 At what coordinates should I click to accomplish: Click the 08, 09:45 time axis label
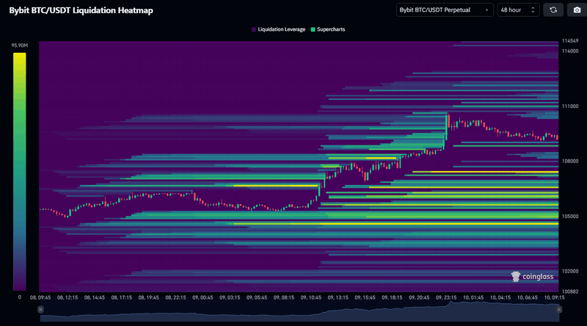[x=40, y=297]
